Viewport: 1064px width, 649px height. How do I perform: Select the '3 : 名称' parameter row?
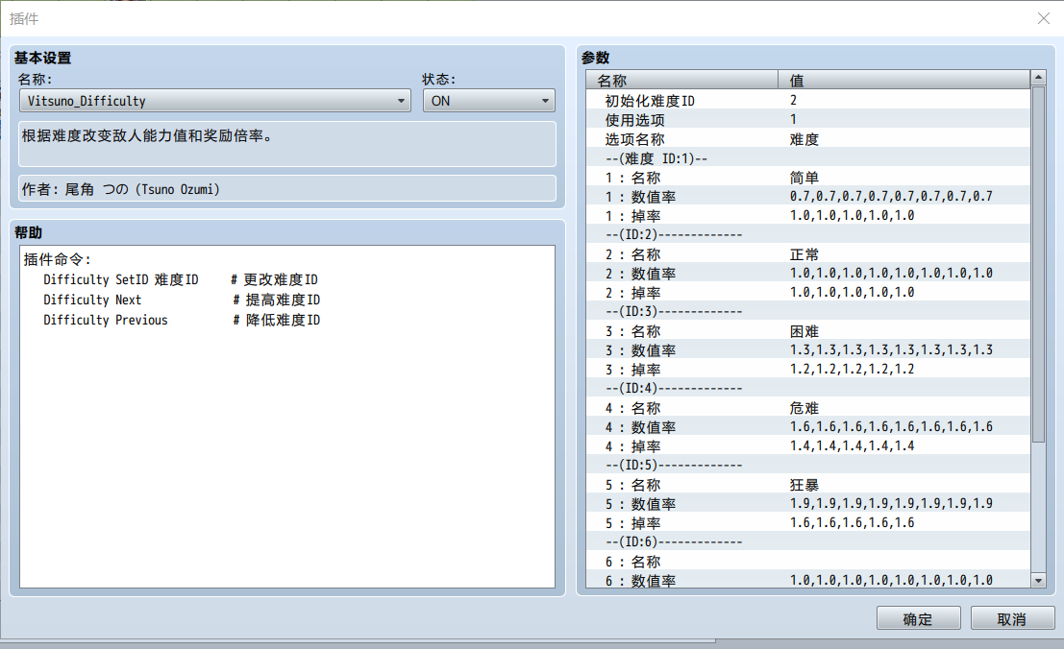(x=808, y=330)
